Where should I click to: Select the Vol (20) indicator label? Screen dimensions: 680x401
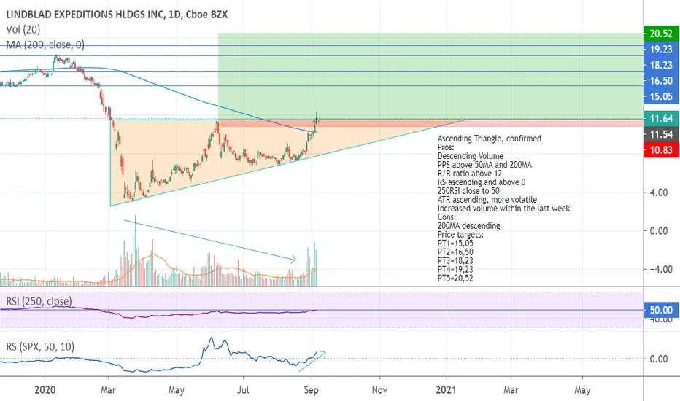pos(23,29)
